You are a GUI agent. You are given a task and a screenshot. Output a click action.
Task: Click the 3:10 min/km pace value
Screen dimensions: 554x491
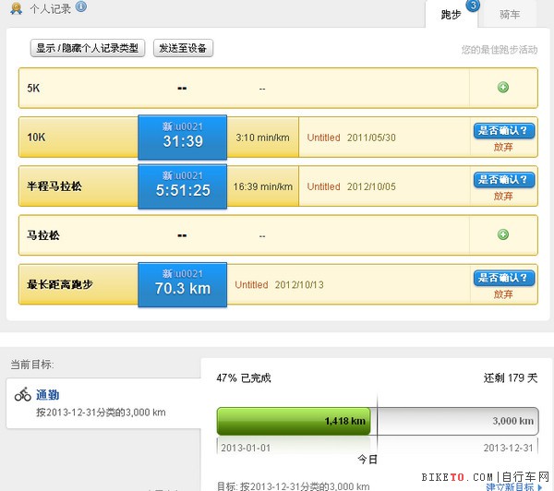pos(262,138)
